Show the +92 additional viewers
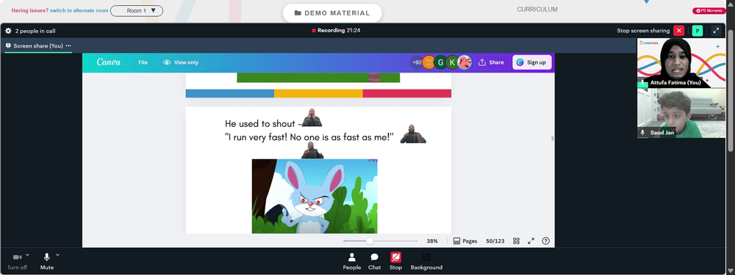 coord(416,62)
